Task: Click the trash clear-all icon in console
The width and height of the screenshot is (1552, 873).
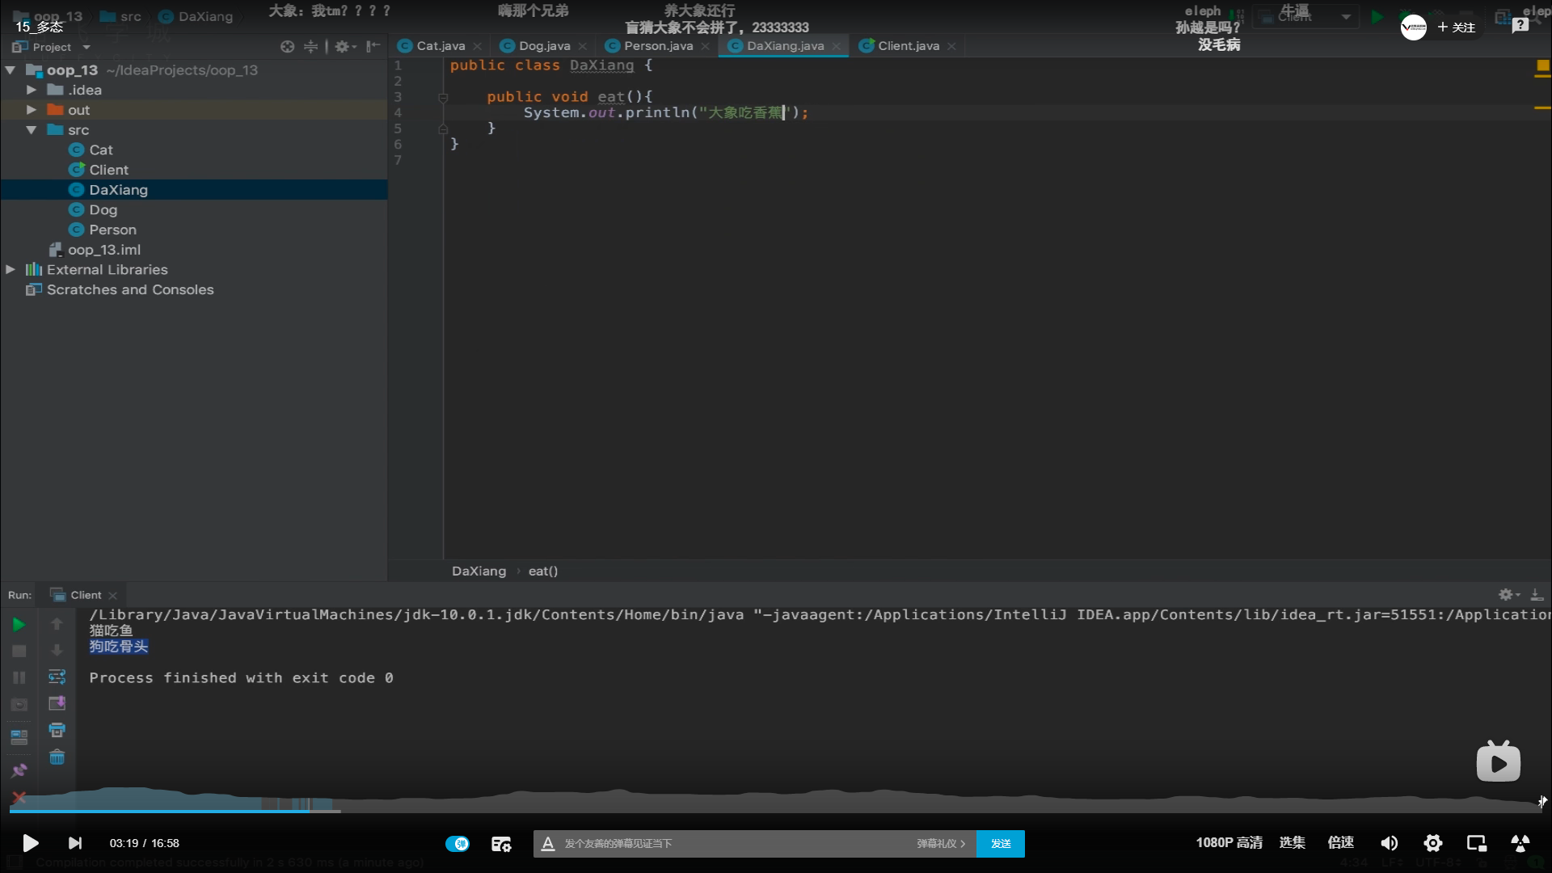Action: (57, 757)
